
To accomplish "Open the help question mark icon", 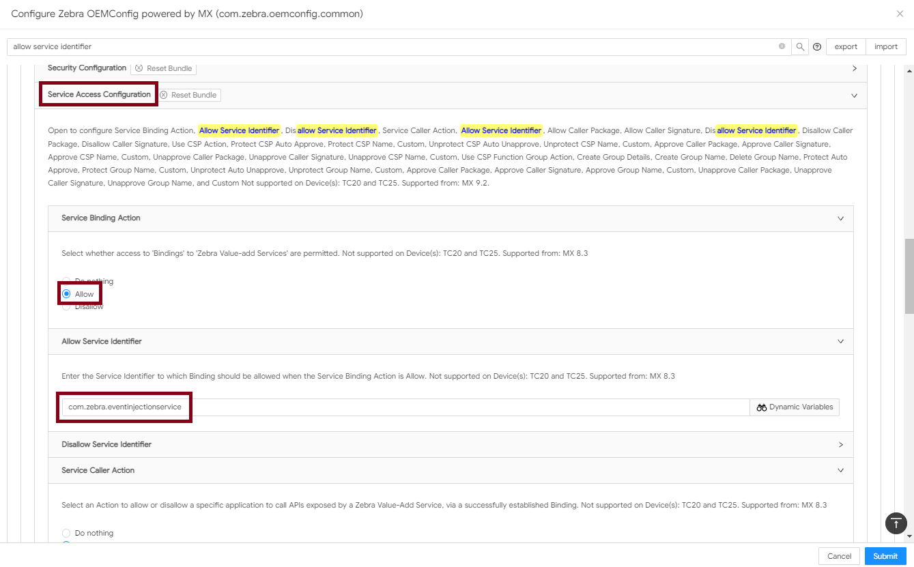I will (x=817, y=46).
